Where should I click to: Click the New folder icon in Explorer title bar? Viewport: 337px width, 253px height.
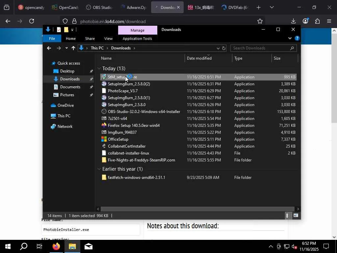click(66, 29)
